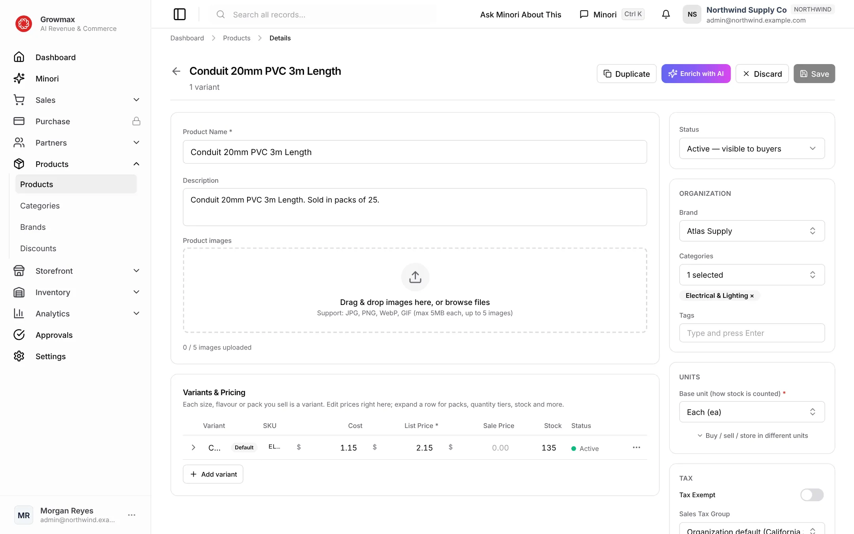Click Ask Minori About This

pyautogui.click(x=521, y=15)
